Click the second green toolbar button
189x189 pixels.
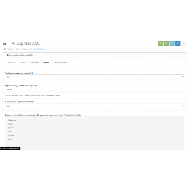166,43
